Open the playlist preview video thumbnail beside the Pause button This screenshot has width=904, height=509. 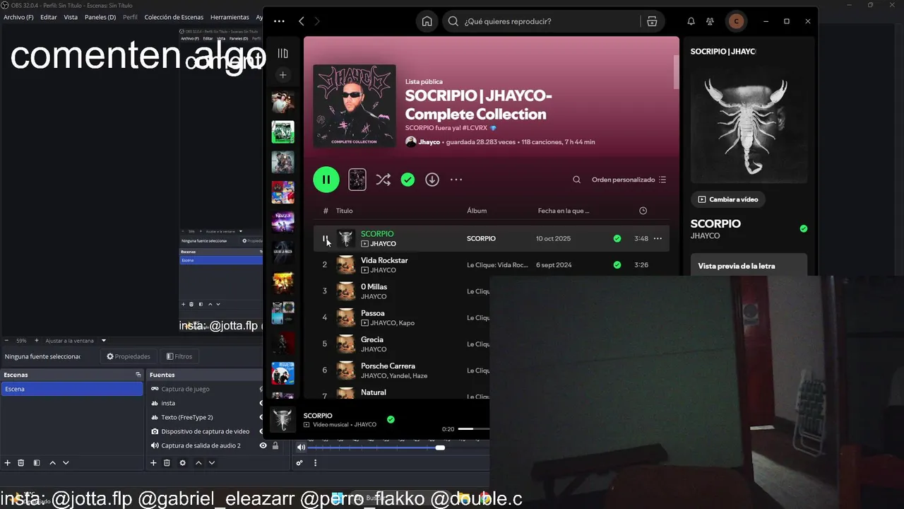pos(357,180)
